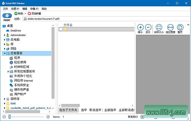The width and height of the screenshot is (191, 121).
Task: Click the 缩小 plus circle icon
Action: (x=140, y=27)
